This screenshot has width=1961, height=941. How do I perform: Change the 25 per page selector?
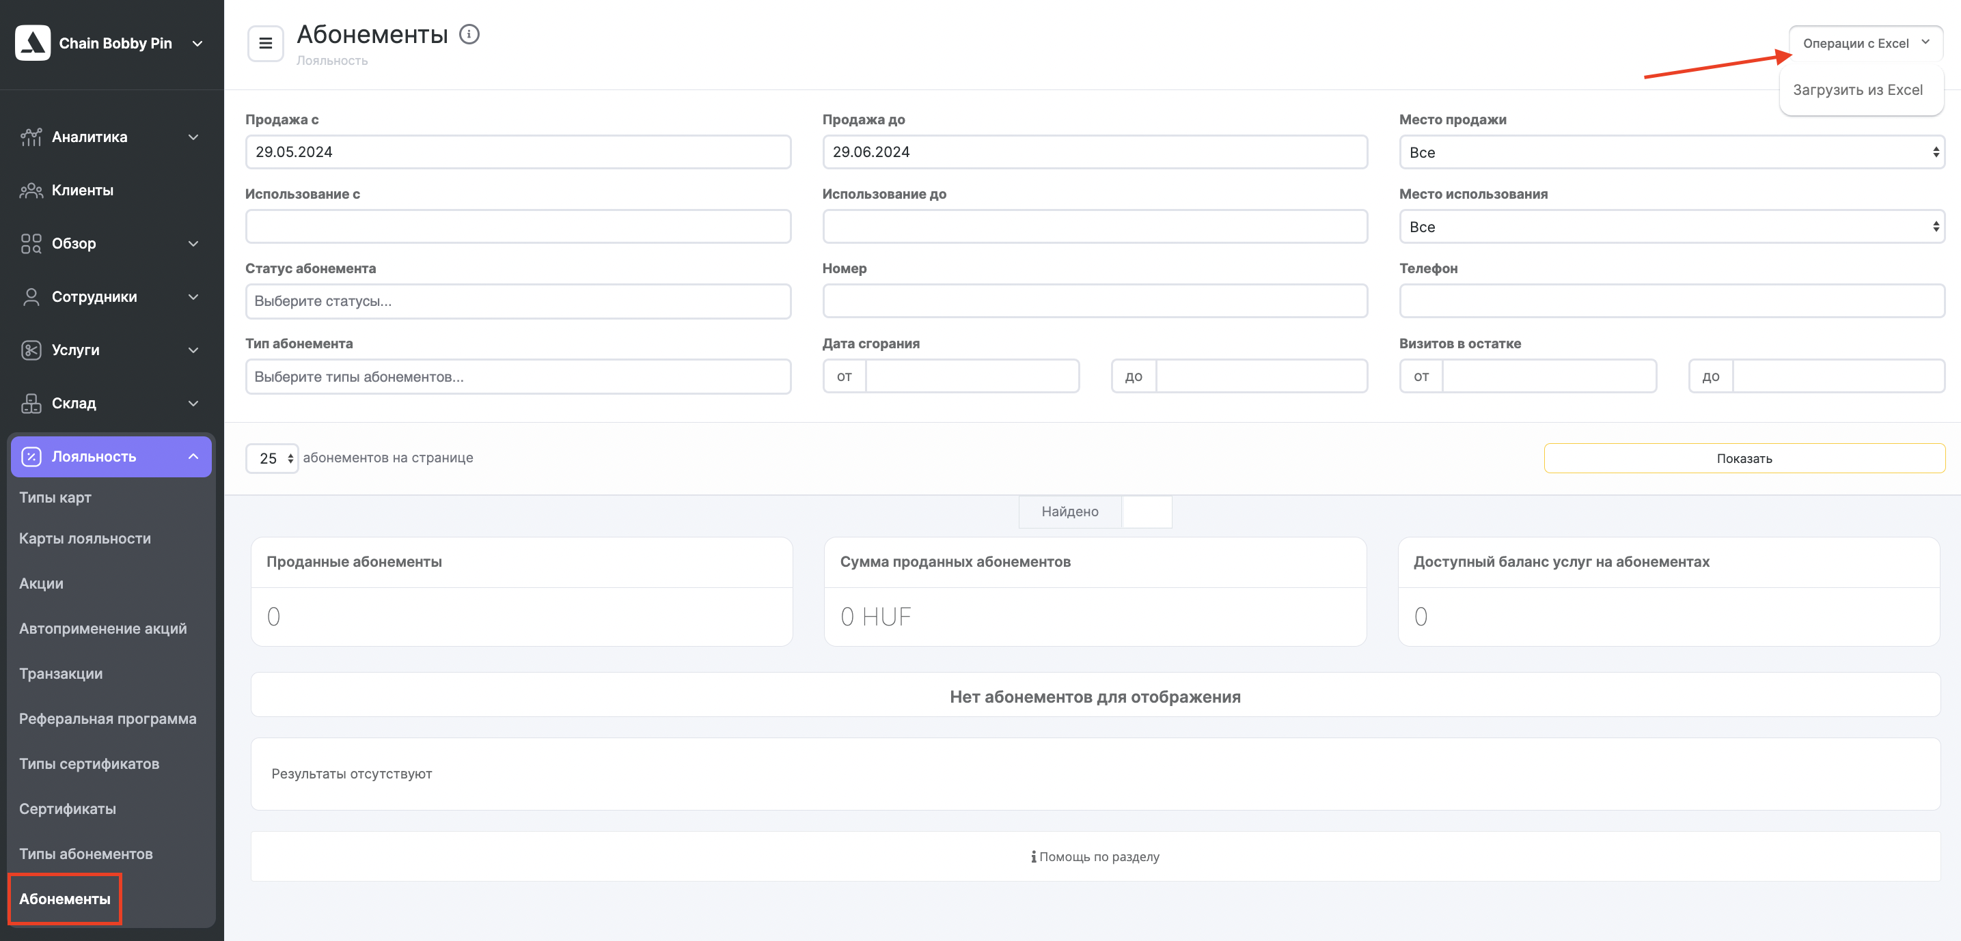tap(272, 458)
